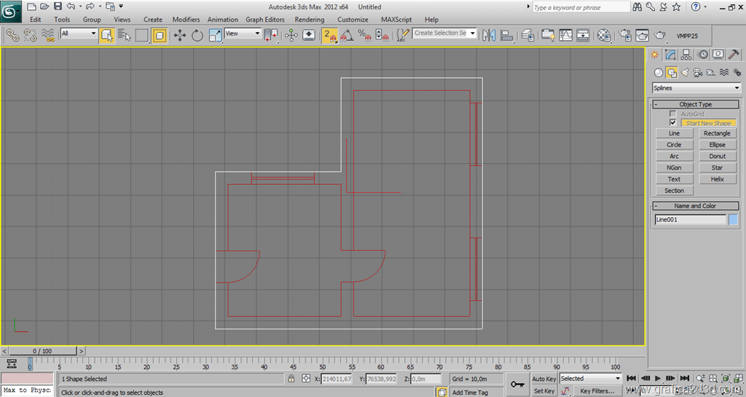Uncheck the Start New Shape checkbox
746x397 pixels.
tap(673, 123)
